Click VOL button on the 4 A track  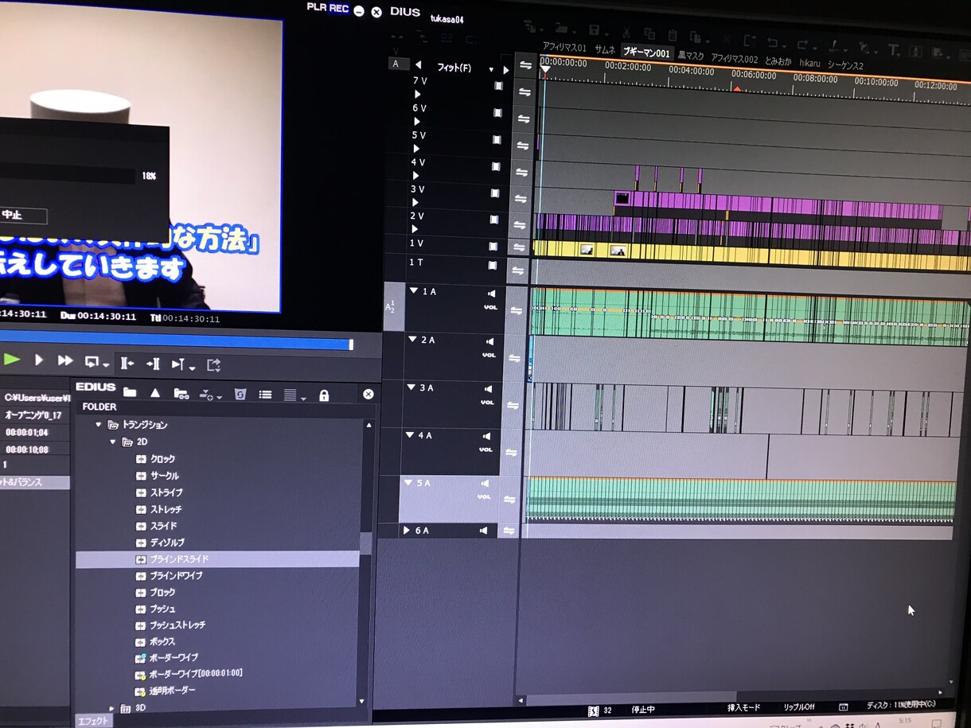click(485, 450)
